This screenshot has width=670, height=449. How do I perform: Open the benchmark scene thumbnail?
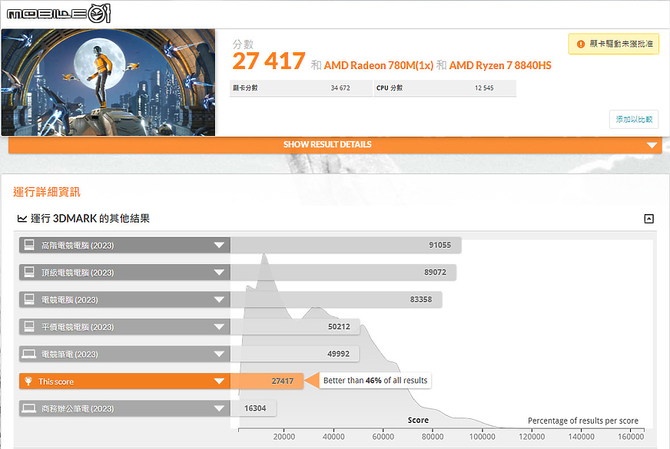point(108,82)
